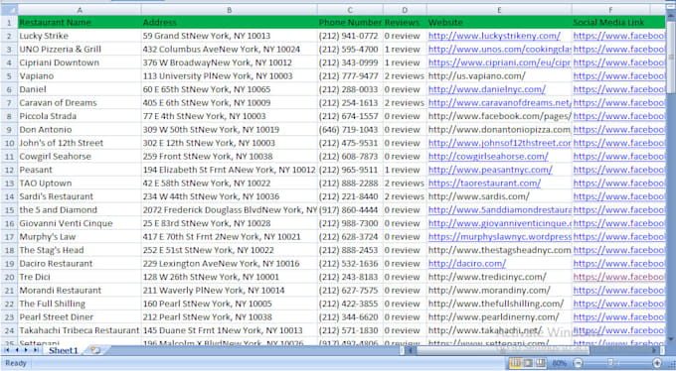Select cell 'Sardi's Restaurant'
This screenshot has height=371, width=676.
(80, 196)
